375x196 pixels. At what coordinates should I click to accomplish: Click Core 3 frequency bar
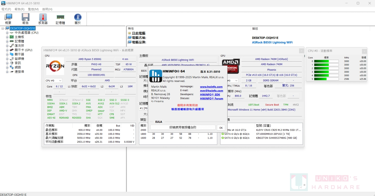326,72
